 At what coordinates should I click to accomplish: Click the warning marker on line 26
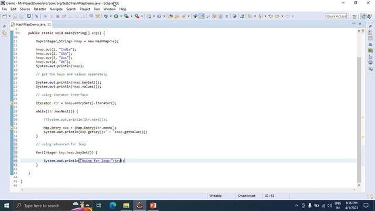pyautogui.click(x=12, y=103)
